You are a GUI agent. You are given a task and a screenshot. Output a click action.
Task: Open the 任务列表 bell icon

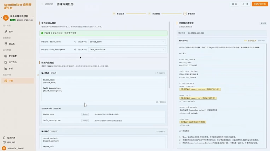pos(4,138)
